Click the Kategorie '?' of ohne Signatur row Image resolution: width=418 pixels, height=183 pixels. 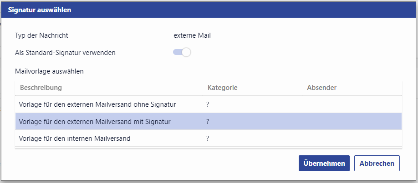point(208,104)
